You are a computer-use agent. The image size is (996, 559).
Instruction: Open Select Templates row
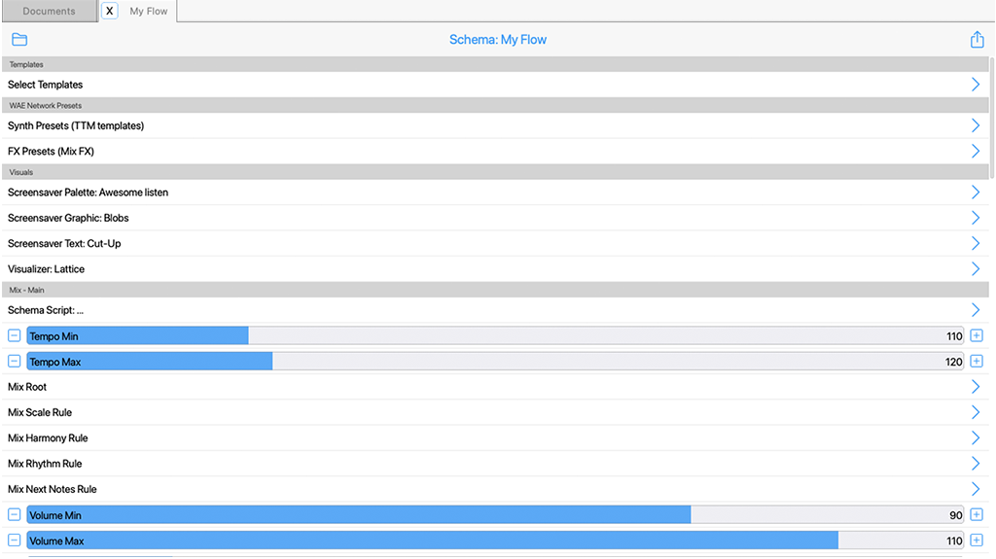pos(486,85)
